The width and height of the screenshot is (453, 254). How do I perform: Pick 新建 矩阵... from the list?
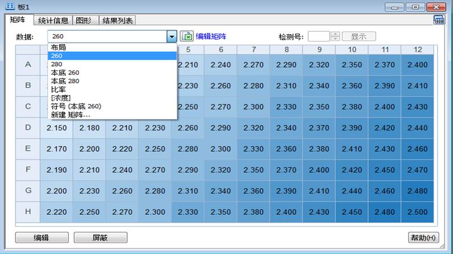pyautogui.click(x=71, y=115)
